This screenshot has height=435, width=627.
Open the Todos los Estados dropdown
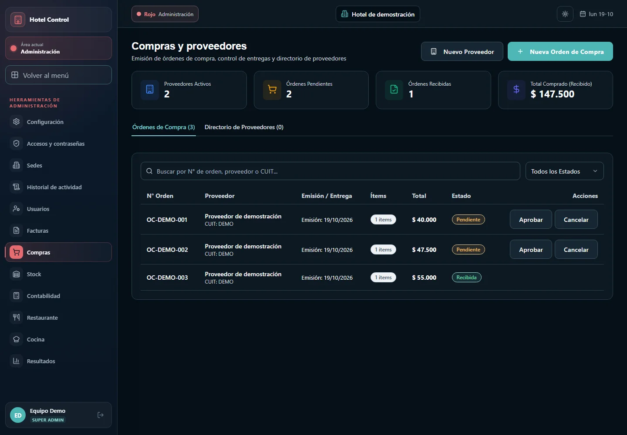[565, 171]
